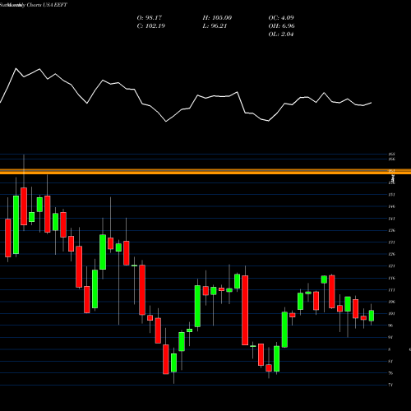Click the orange horizontal price level line
The image size is (411, 411).
click(x=205, y=172)
